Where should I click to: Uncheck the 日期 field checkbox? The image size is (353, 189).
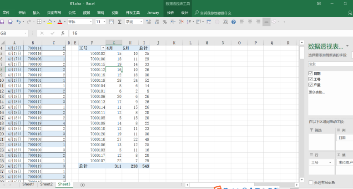tap(310, 73)
